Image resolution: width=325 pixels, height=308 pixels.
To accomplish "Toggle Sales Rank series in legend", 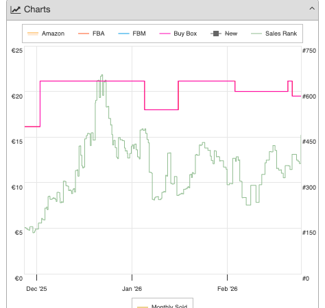I will coord(274,34).
